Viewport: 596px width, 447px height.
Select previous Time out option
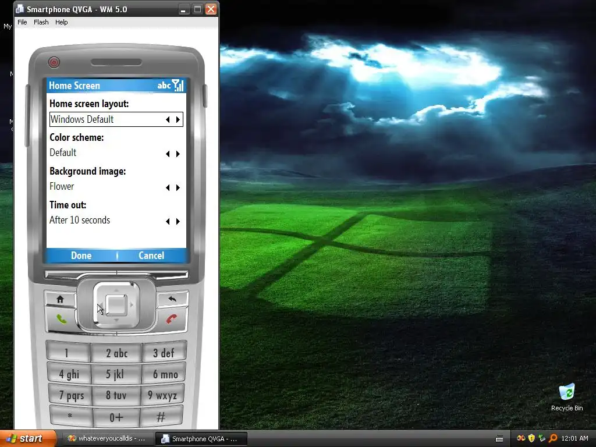pyautogui.click(x=168, y=222)
